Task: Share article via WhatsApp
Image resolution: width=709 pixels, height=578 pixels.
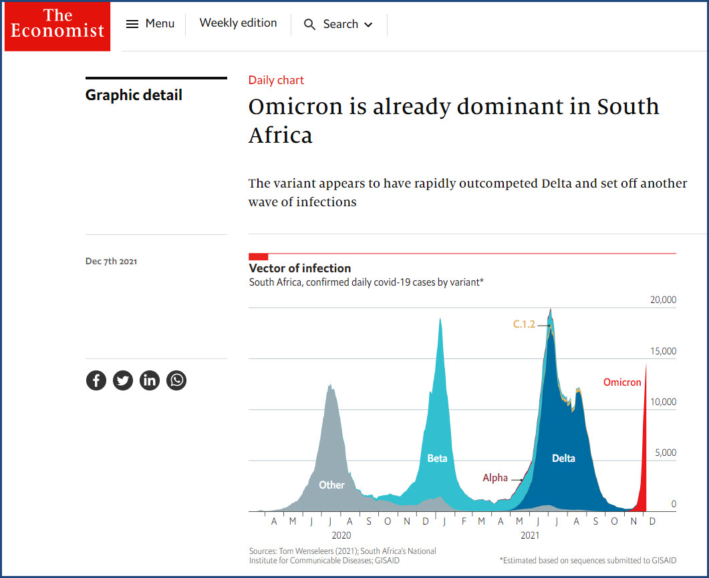Action: [176, 380]
